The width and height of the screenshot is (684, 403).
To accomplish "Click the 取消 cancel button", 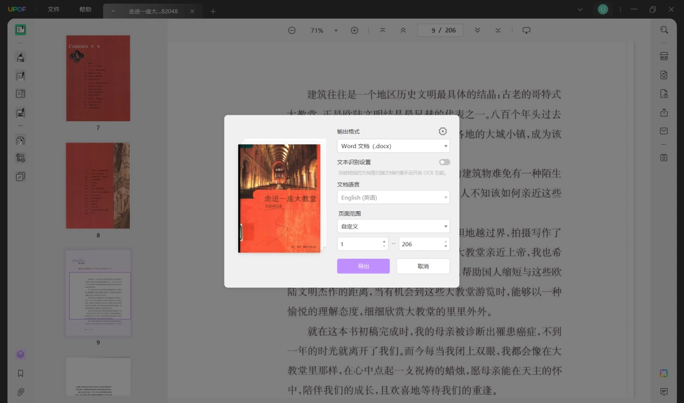I will pyautogui.click(x=423, y=266).
